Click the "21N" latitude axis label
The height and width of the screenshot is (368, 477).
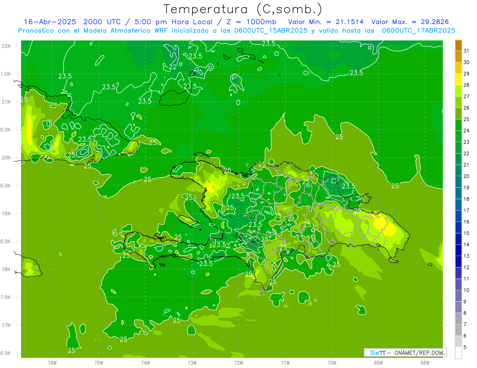(x=6, y=102)
